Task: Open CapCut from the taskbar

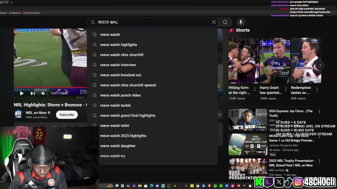Action: (x=122, y=186)
